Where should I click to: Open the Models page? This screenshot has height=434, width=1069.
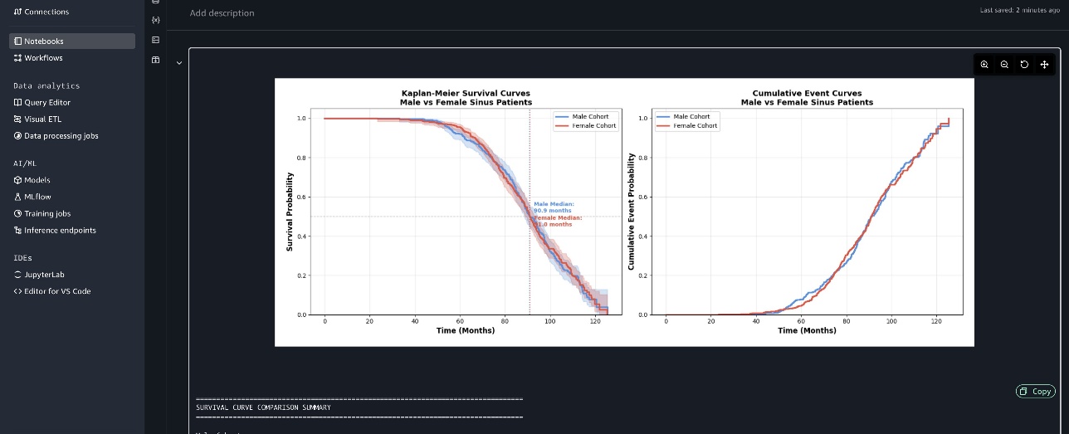point(37,180)
